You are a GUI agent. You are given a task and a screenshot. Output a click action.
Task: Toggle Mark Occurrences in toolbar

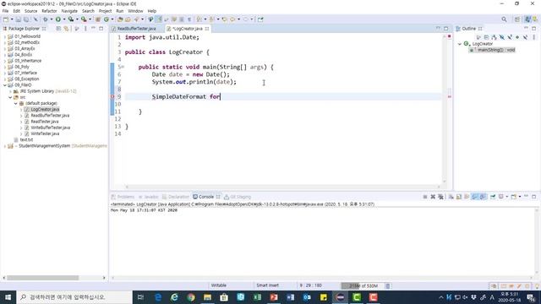pos(158,19)
